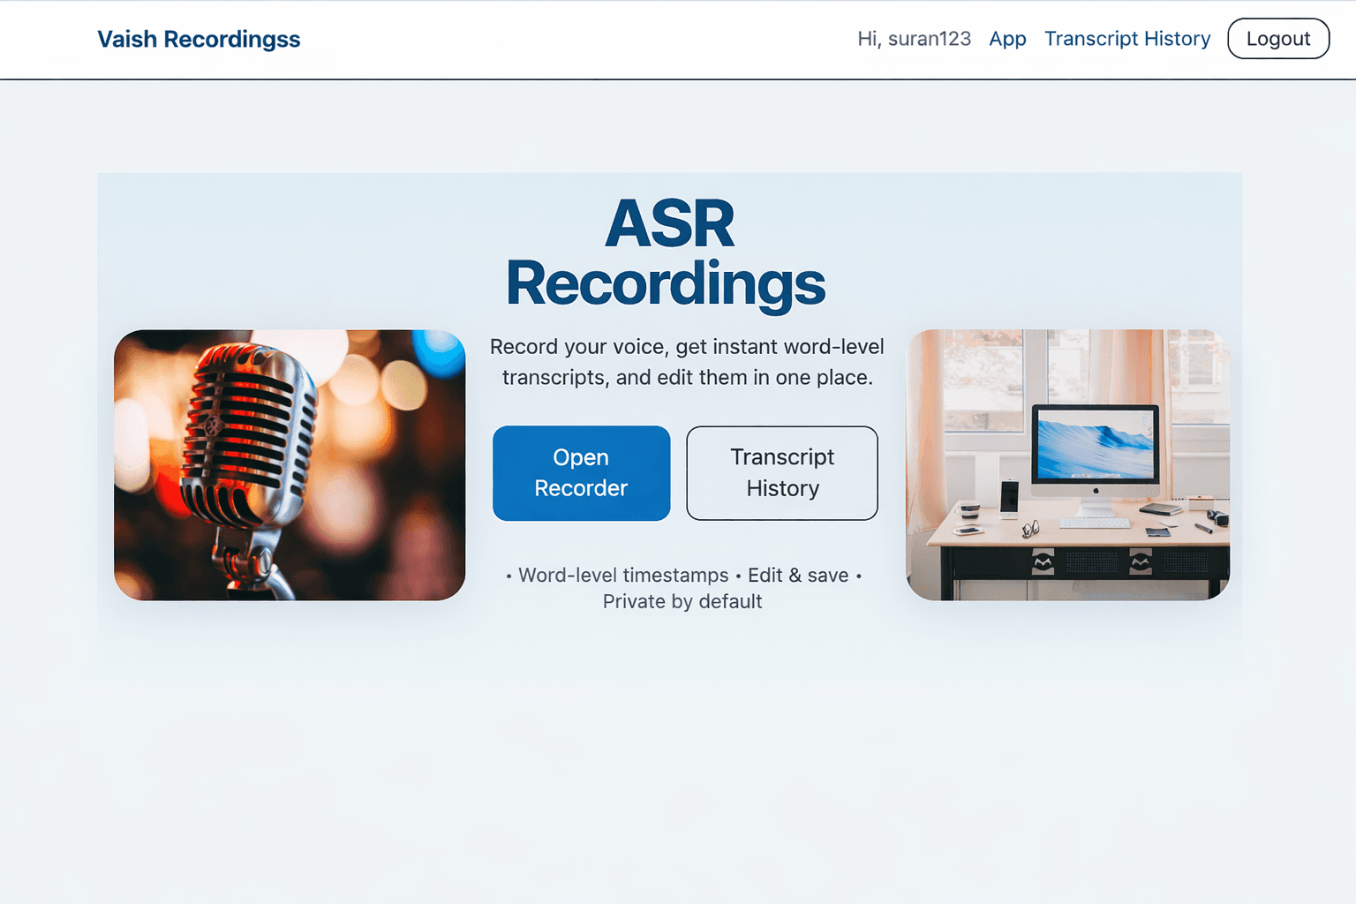
Task: Click the Private by default feature text
Action: point(682,601)
